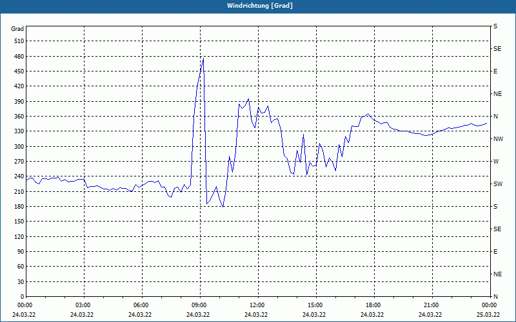The image size is (516, 322).
Task: Click the 60 y-axis value
Action: pyautogui.click(x=21, y=267)
